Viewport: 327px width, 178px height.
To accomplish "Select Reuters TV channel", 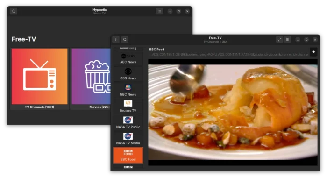I will (128, 107).
